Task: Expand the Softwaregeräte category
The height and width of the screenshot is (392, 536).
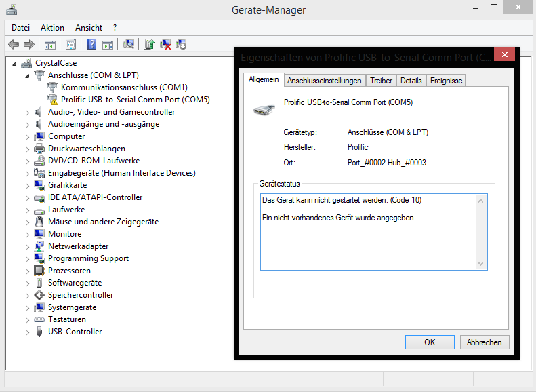Action: 27,283
